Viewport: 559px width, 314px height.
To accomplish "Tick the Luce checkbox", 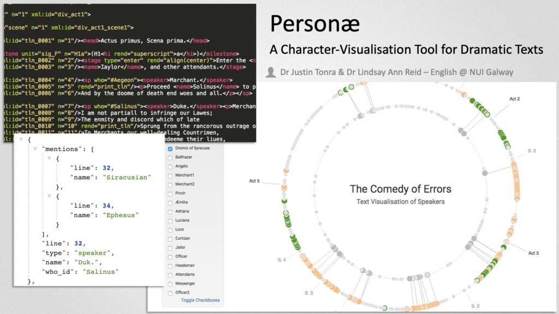I will [170, 230].
